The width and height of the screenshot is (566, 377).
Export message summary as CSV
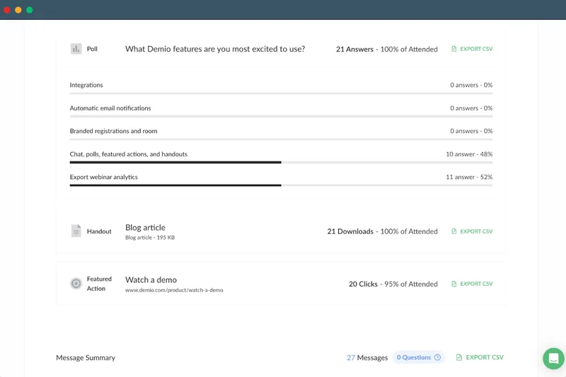click(485, 358)
